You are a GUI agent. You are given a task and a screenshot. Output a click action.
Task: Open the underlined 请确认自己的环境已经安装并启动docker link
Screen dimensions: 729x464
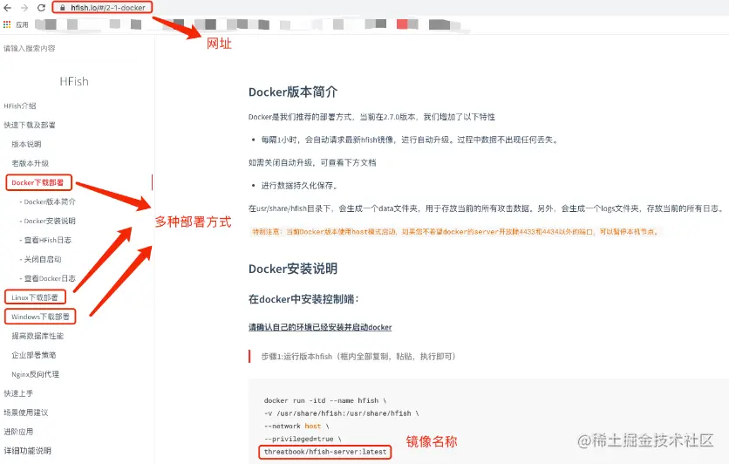pos(320,327)
